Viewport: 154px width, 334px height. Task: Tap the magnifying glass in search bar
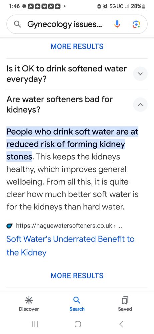point(17,25)
